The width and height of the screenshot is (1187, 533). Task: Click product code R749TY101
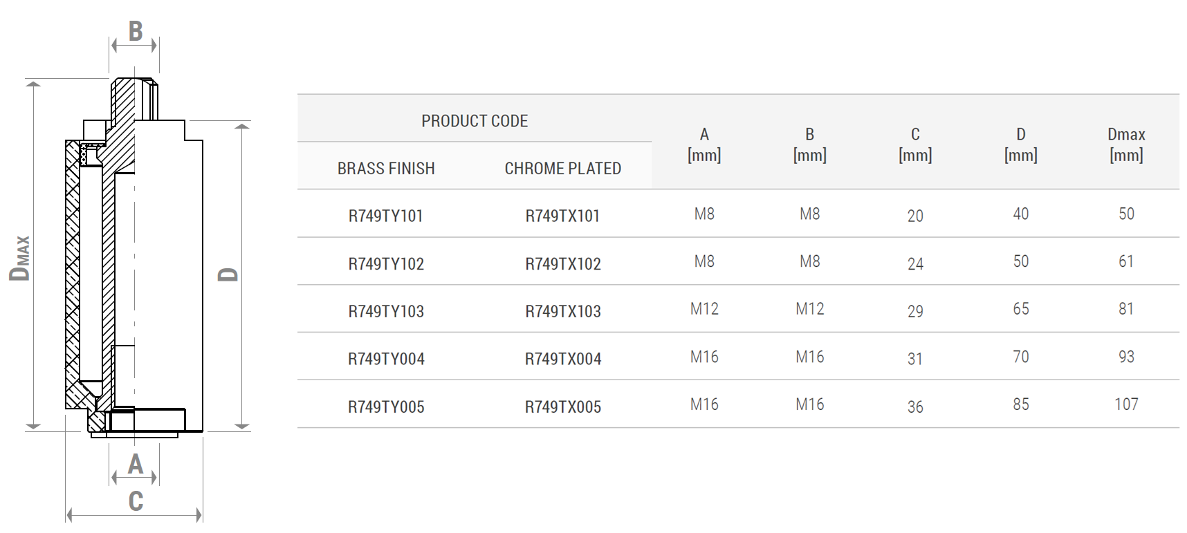click(385, 216)
